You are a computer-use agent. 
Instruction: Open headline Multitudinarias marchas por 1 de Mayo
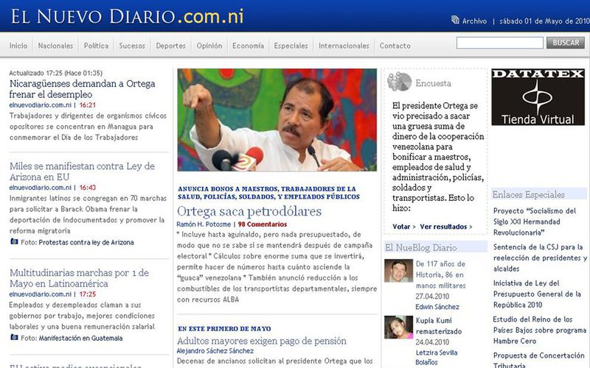tap(79, 278)
